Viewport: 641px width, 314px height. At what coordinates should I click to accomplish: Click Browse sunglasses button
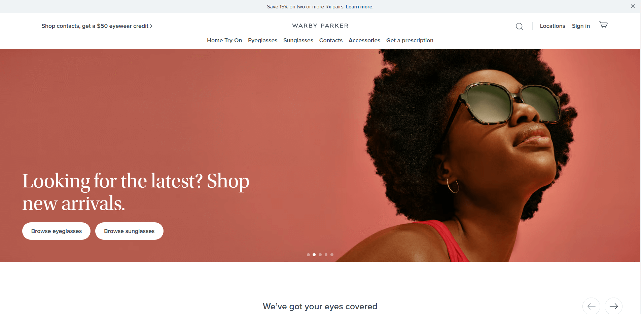[129, 231]
